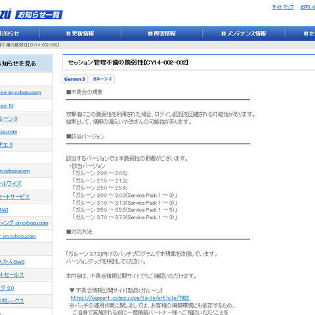Click the arrow icon beside メンテナンス情報

[x=223, y=33]
